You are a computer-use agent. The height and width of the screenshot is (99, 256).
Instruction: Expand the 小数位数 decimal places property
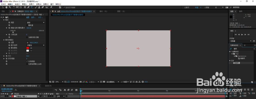(x=7, y=35)
